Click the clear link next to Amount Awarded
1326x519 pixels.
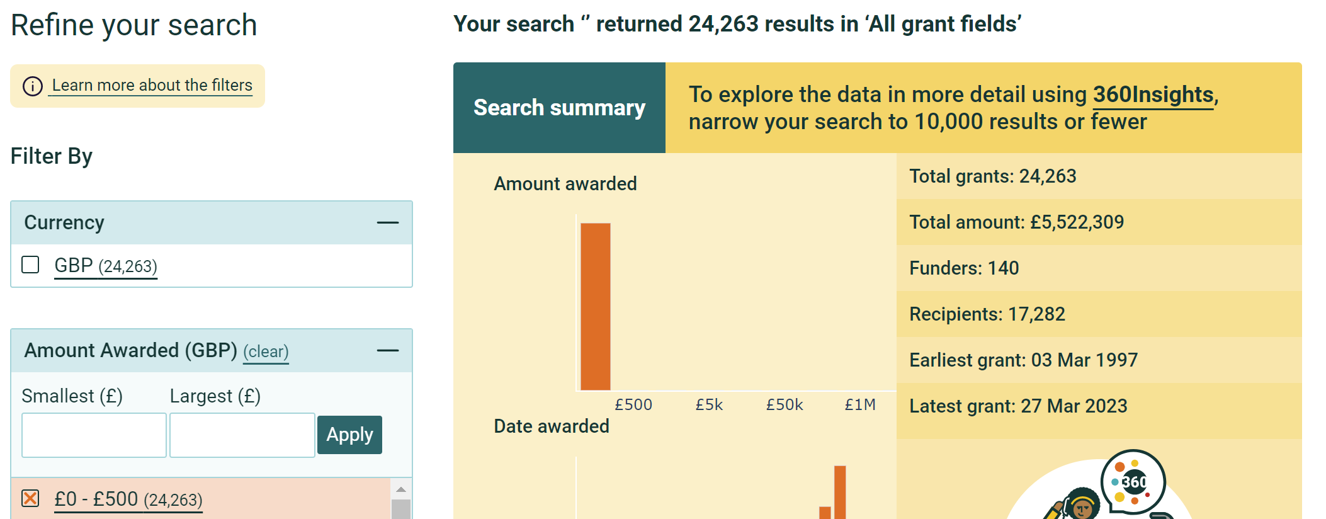coord(266,351)
